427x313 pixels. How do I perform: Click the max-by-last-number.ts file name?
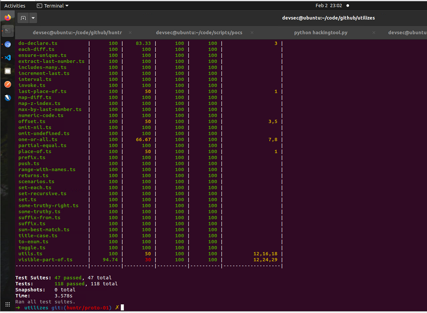coord(50,110)
